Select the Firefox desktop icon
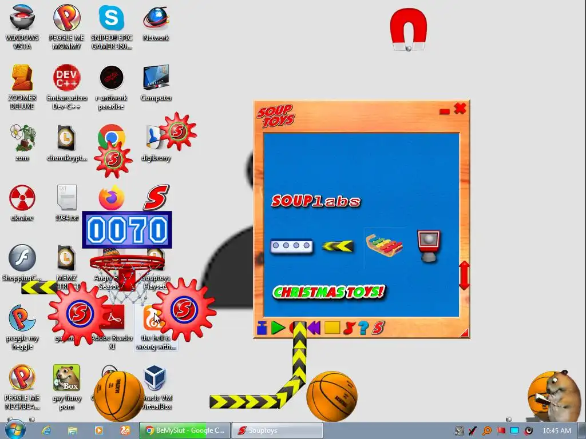The width and height of the screenshot is (586, 439). click(112, 198)
